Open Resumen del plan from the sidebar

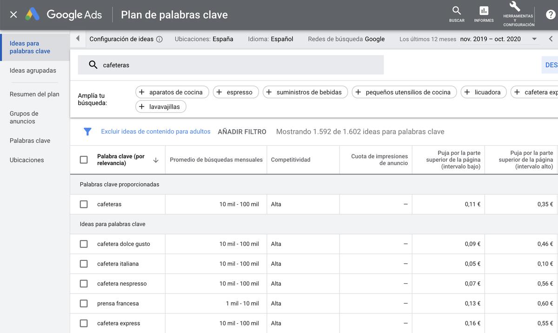tap(34, 94)
